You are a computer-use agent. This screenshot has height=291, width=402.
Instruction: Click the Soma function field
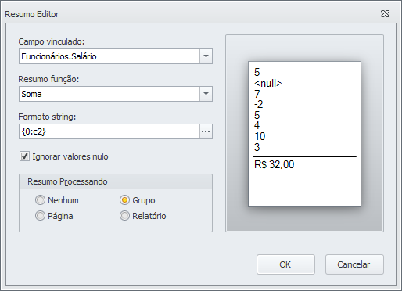click(109, 94)
